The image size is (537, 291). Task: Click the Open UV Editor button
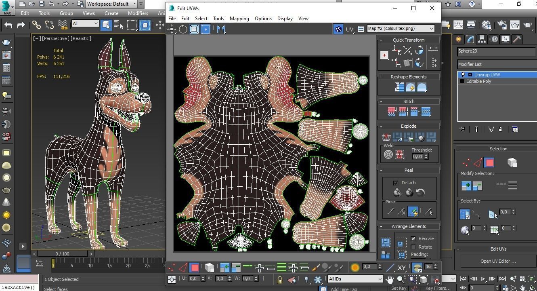[498, 261]
